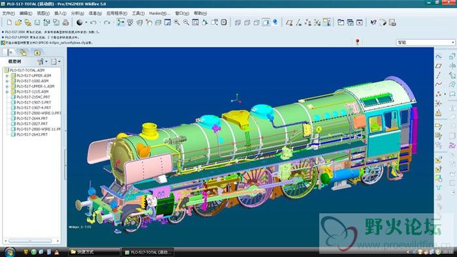The image size is (457, 257).
Task: Click the Zoom In magnifier icon
Action: pos(177,22)
